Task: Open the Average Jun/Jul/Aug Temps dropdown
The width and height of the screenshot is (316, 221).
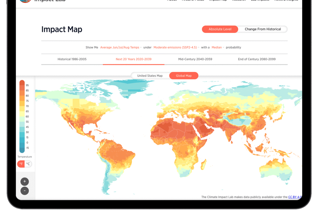Action: pyautogui.click(x=120, y=47)
